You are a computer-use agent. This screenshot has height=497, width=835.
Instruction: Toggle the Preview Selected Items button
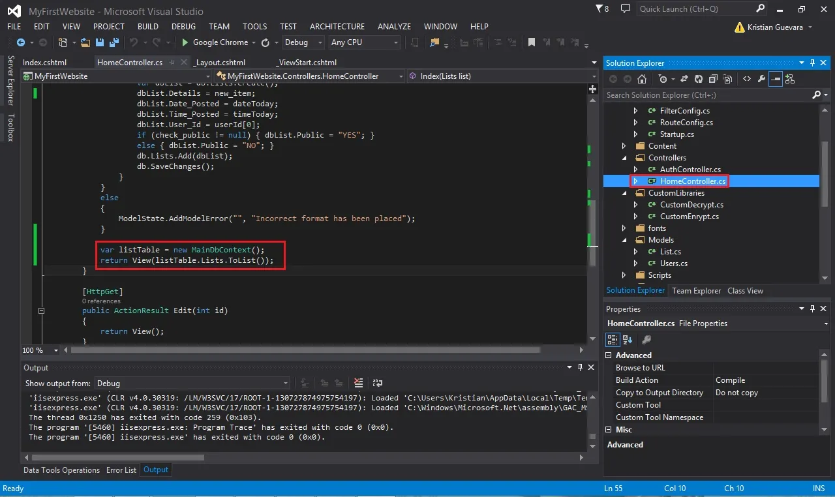point(776,79)
